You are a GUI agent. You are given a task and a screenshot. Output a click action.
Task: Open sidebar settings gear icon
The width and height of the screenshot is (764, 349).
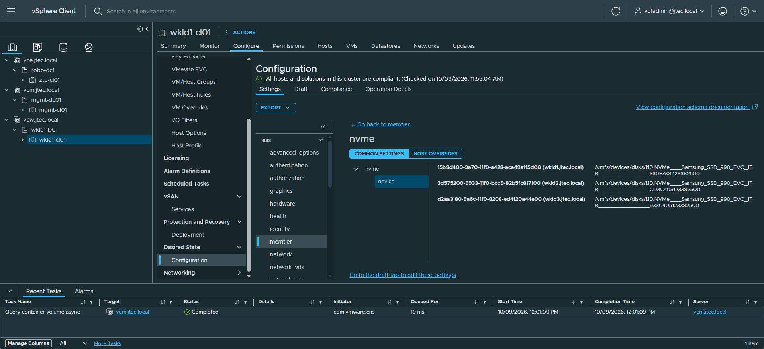pos(140,29)
